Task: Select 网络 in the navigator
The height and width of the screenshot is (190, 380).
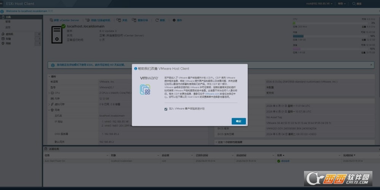Action: (x=8, y=43)
